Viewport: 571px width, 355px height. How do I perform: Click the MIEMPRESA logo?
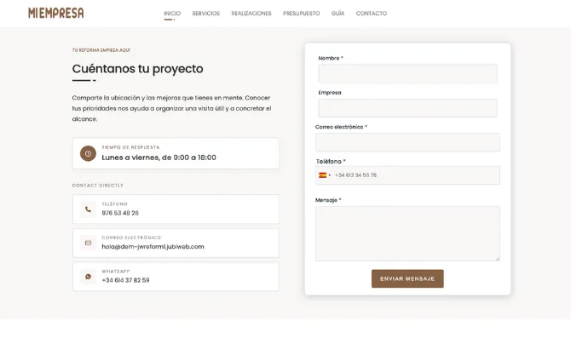click(56, 13)
